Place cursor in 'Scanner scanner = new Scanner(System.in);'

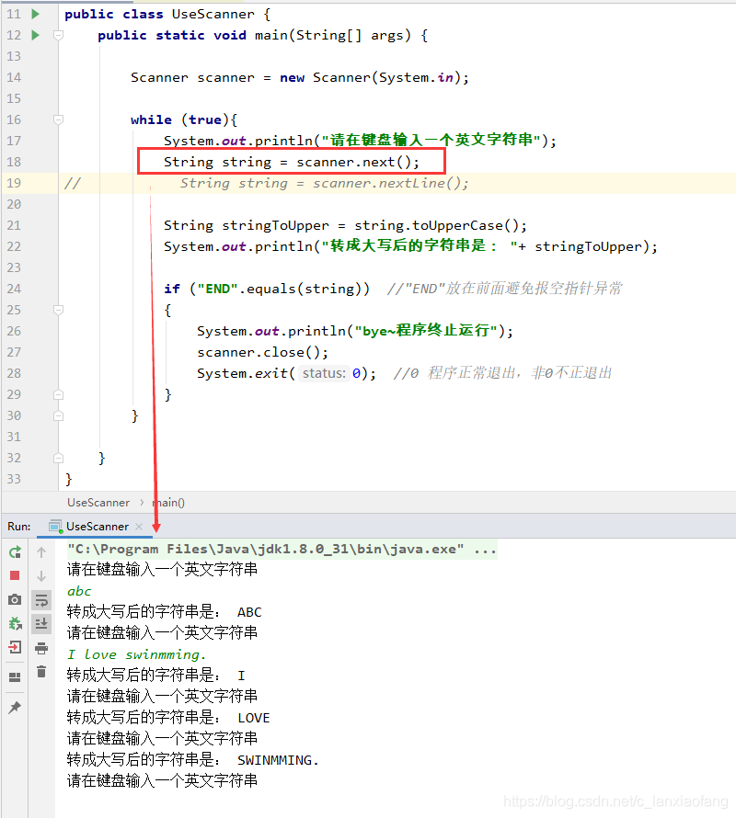[x=300, y=77]
